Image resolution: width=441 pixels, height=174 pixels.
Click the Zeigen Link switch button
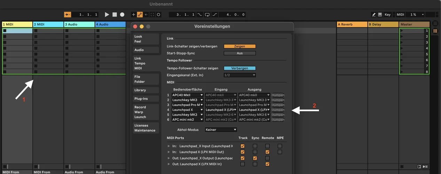pos(239,46)
